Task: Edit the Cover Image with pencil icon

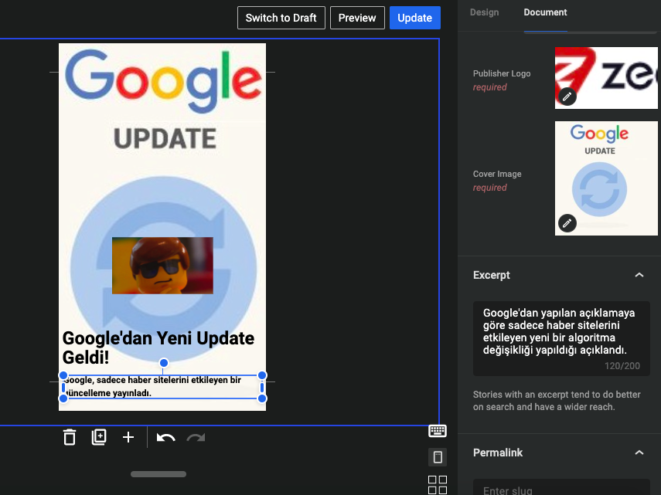Action: 567,223
